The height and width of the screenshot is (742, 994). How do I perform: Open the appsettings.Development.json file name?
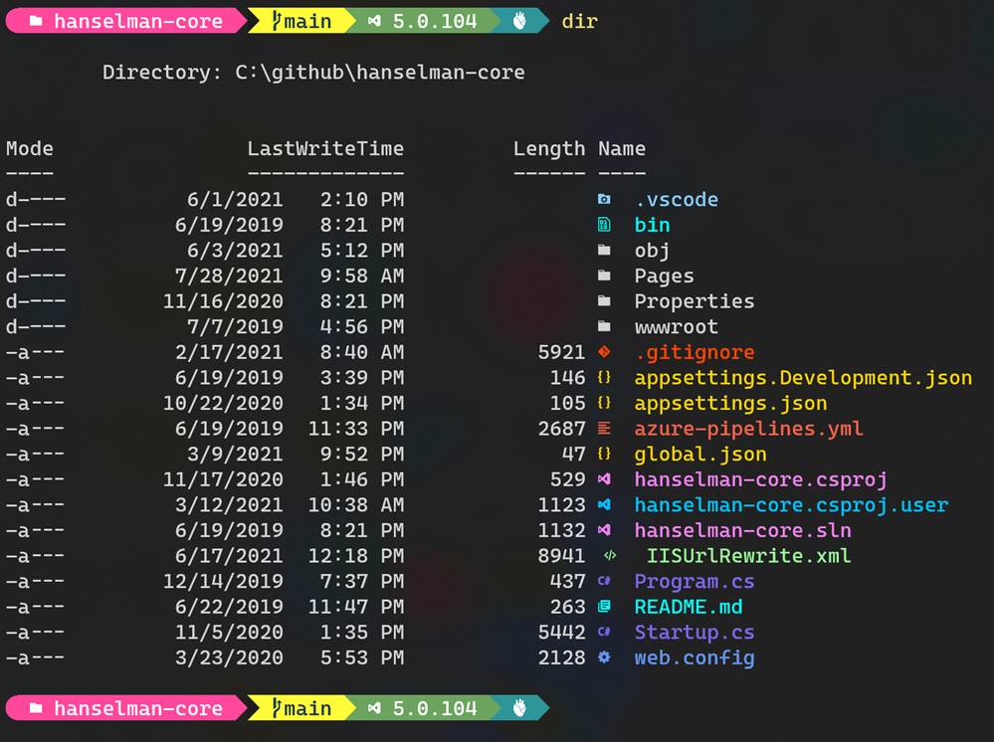tap(802, 378)
